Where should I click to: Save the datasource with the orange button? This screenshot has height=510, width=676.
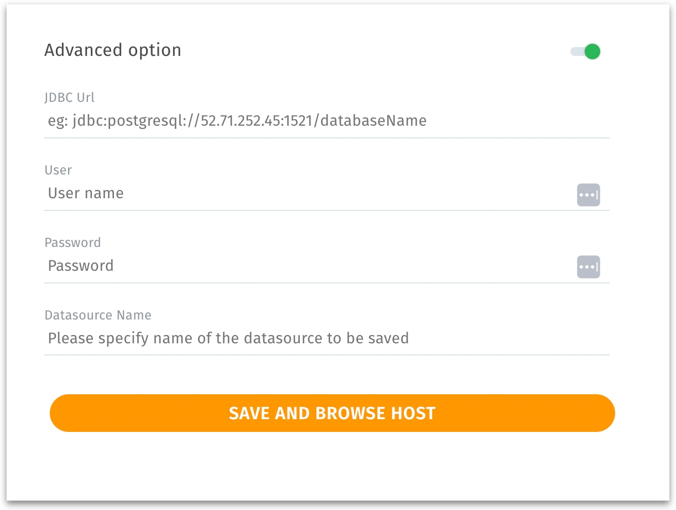click(x=332, y=413)
